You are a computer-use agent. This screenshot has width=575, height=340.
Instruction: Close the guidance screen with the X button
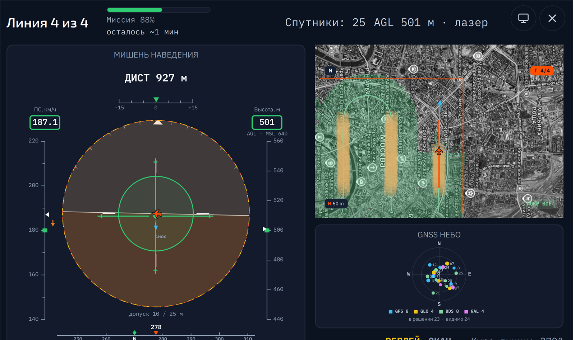click(552, 18)
